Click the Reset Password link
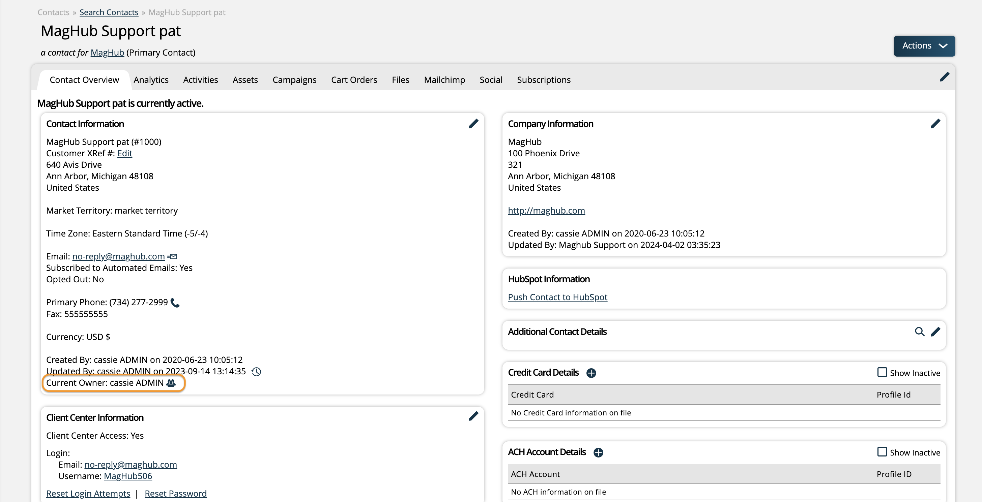Viewport: 982px width, 502px height. point(175,493)
